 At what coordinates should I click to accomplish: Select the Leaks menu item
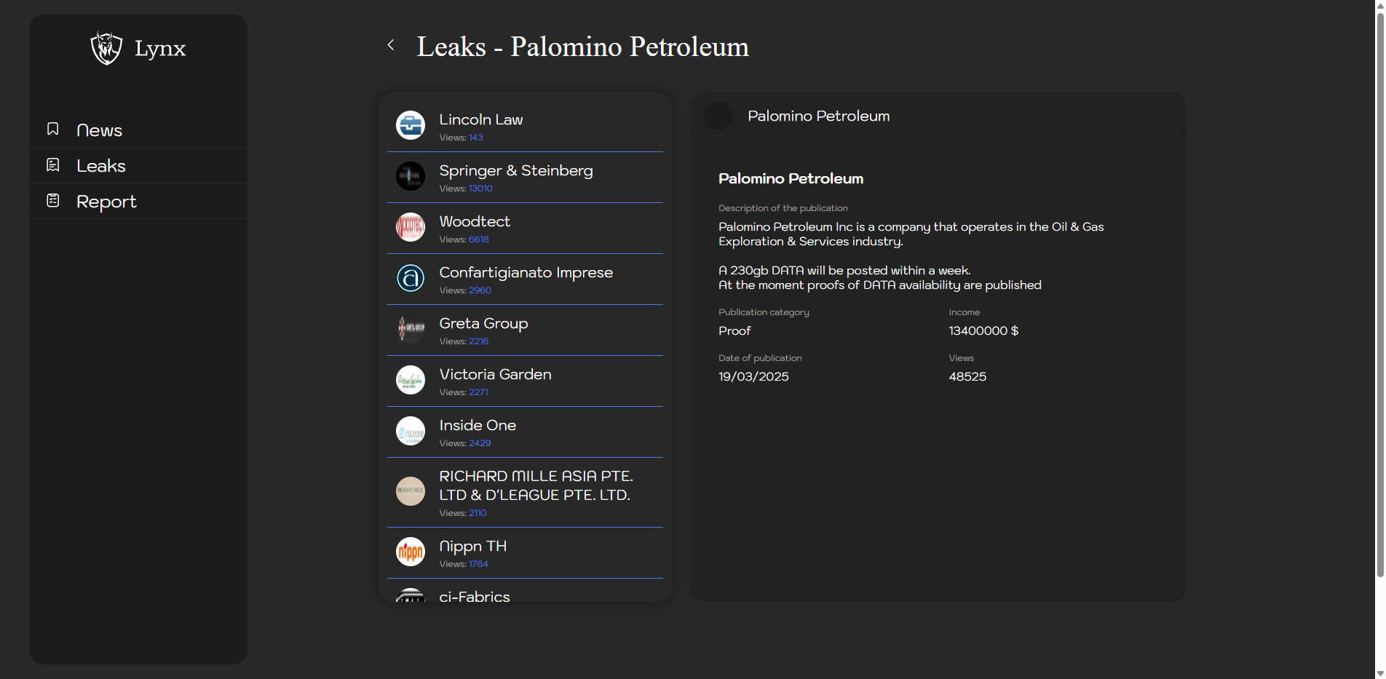pyautogui.click(x=101, y=166)
